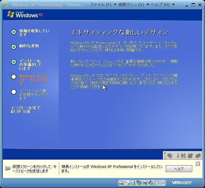Click the orange Windows をインストールしています text

coord(33,79)
